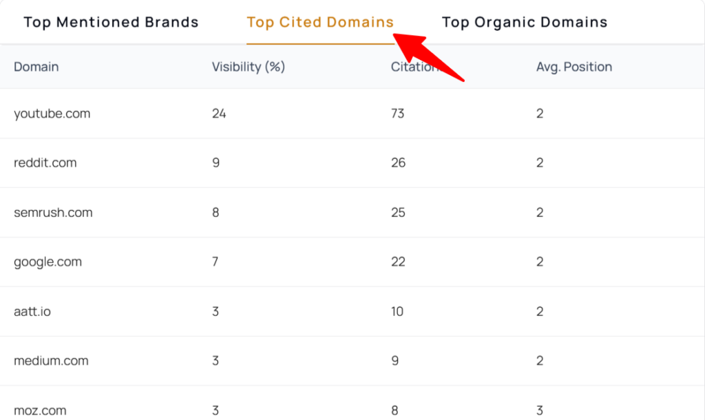Sort by Avg. Position column header
This screenshot has height=420, width=705.
click(x=574, y=67)
